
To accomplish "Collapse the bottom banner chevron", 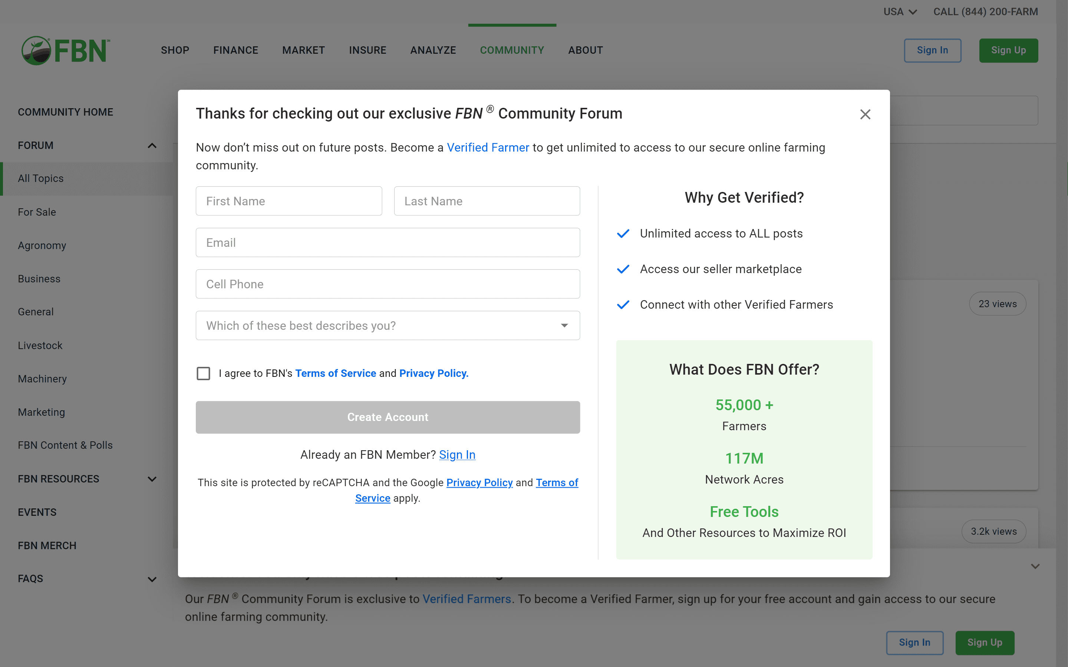I will click(1035, 566).
